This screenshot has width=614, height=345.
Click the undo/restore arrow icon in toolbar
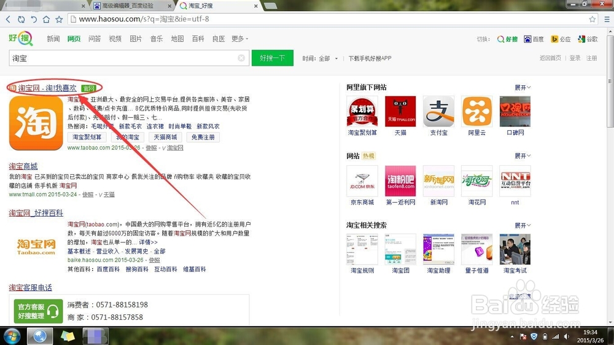(34, 19)
